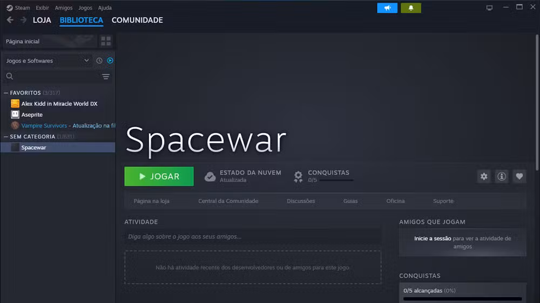The height and width of the screenshot is (303, 540).
Task: Toggle Spacewar favorite heart
Action: [x=519, y=176]
